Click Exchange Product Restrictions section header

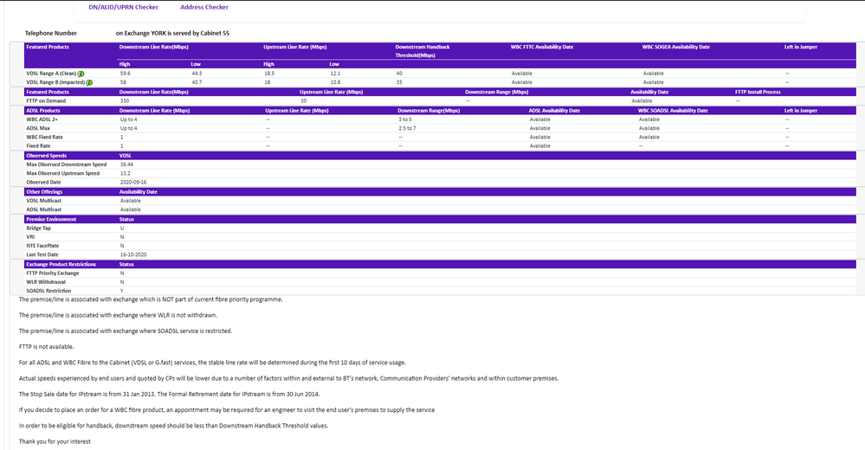click(x=61, y=264)
